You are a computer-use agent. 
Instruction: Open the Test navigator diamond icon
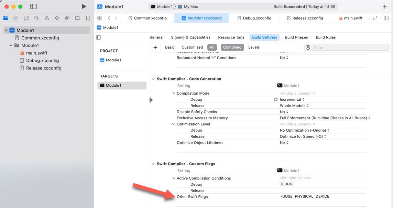tap(57, 18)
